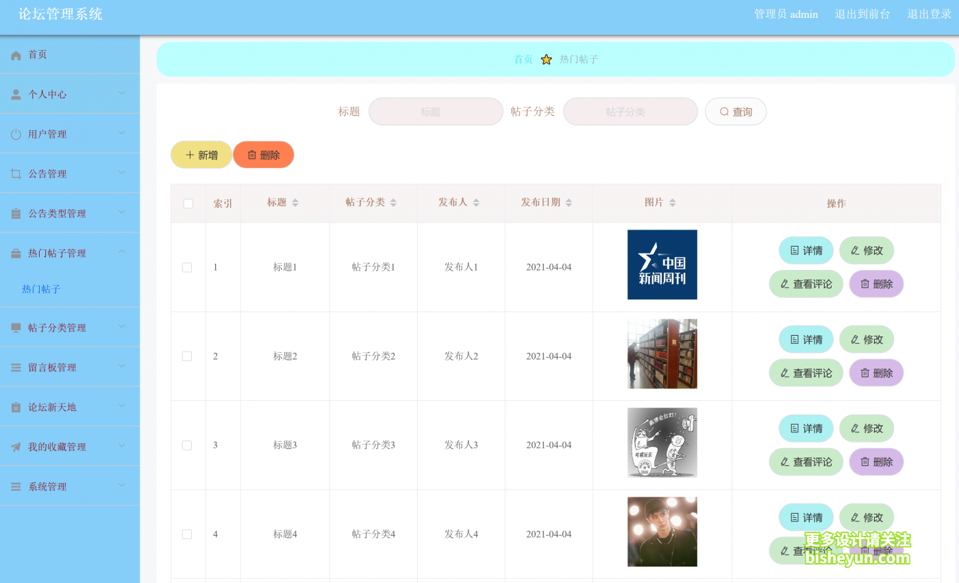This screenshot has width=959, height=583.
Task: Click the 中国新闻周刊 image thumbnail
Action: (x=662, y=264)
